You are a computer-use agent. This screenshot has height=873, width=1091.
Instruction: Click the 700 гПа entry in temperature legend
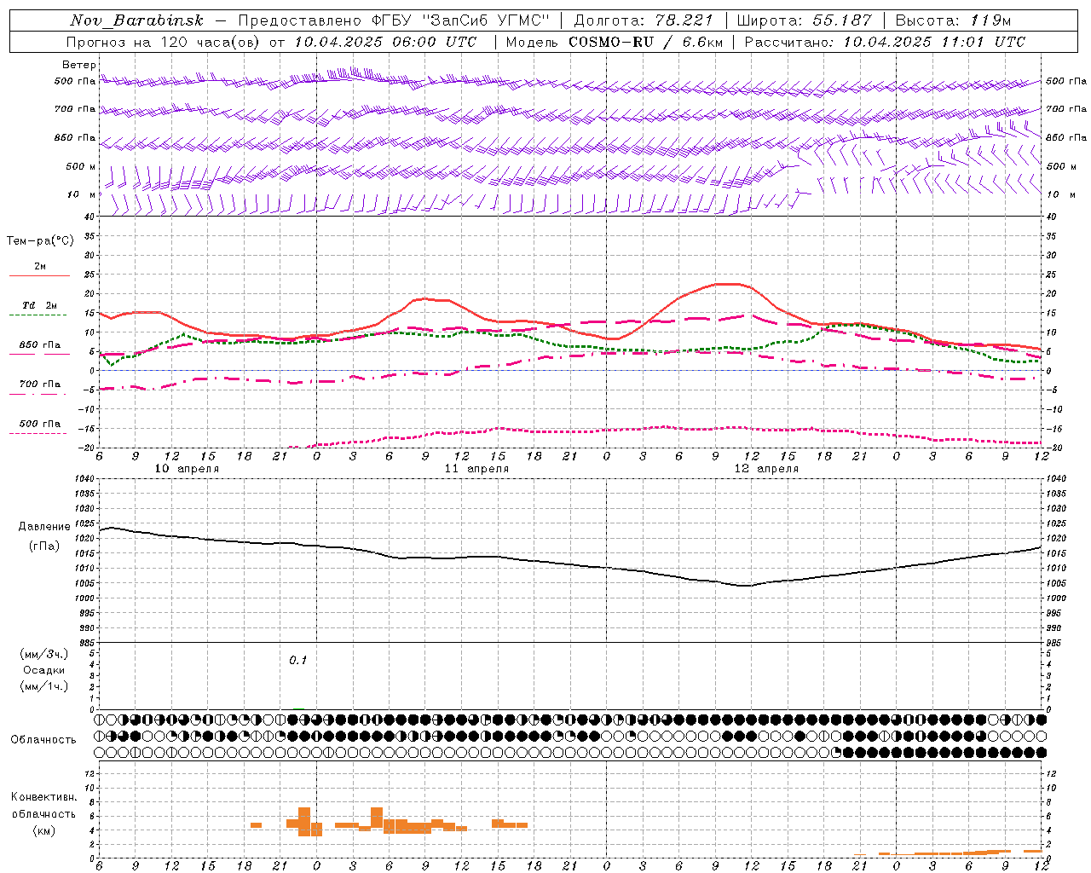[x=39, y=386]
